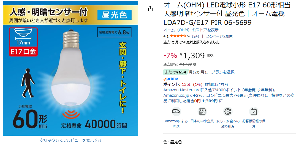Click the お客様情報の保護 lock icon
The width and height of the screenshot is (296, 145).
pos(254,112)
